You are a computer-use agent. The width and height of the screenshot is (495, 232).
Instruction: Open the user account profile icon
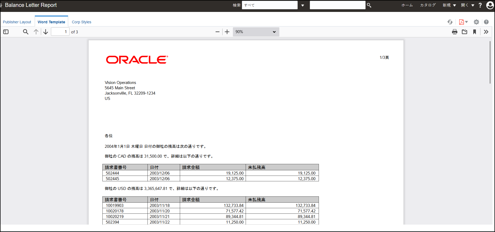click(x=490, y=5)
